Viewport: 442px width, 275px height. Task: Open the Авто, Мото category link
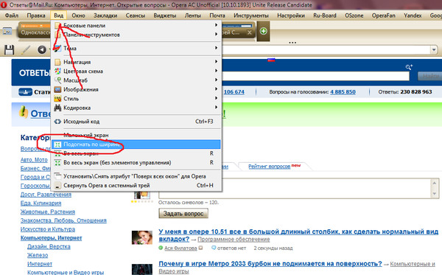click(x=34, y=160)
